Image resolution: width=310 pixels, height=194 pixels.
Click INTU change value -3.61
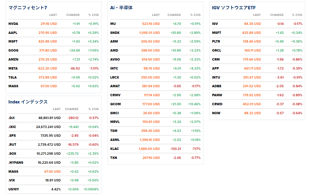click(280, 77)
